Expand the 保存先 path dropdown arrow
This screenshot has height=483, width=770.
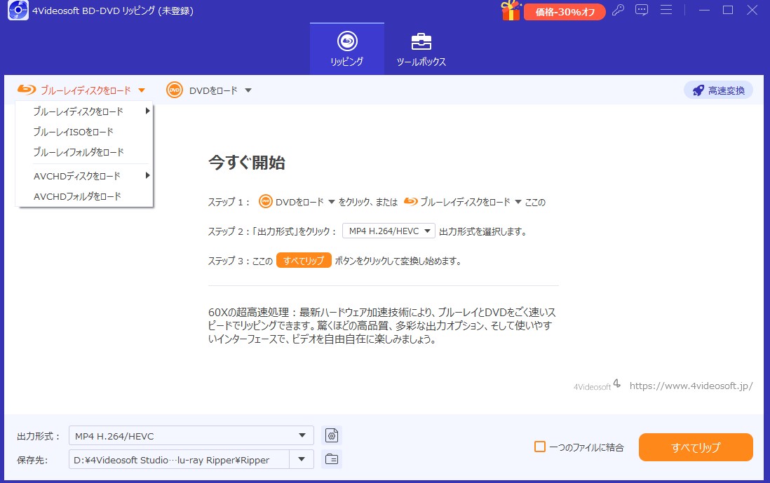(x=302, y=459)
